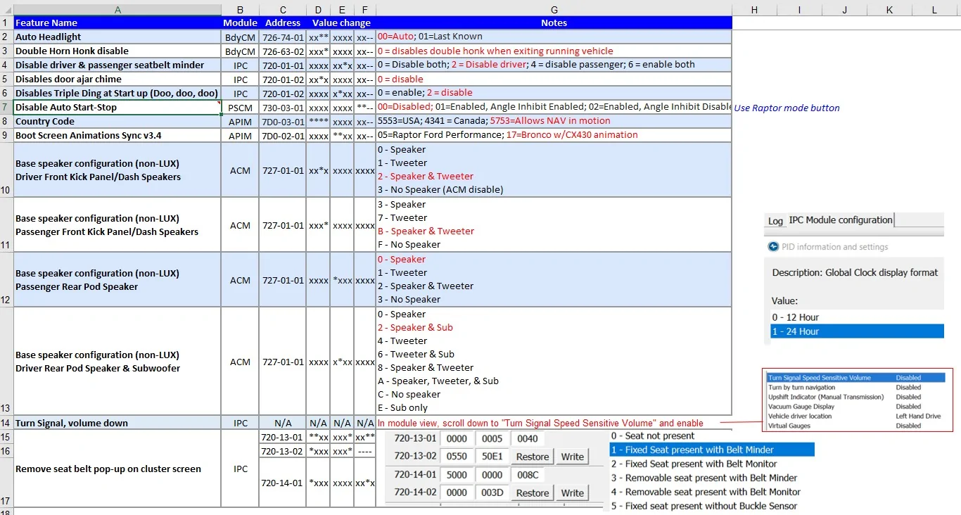This screenshot has width=961, height=515.
Task: Click the 50E1 value field
Action: tap(492, 457)
